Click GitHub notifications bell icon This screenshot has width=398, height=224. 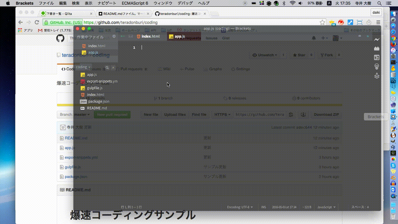[x=314, y=38]
